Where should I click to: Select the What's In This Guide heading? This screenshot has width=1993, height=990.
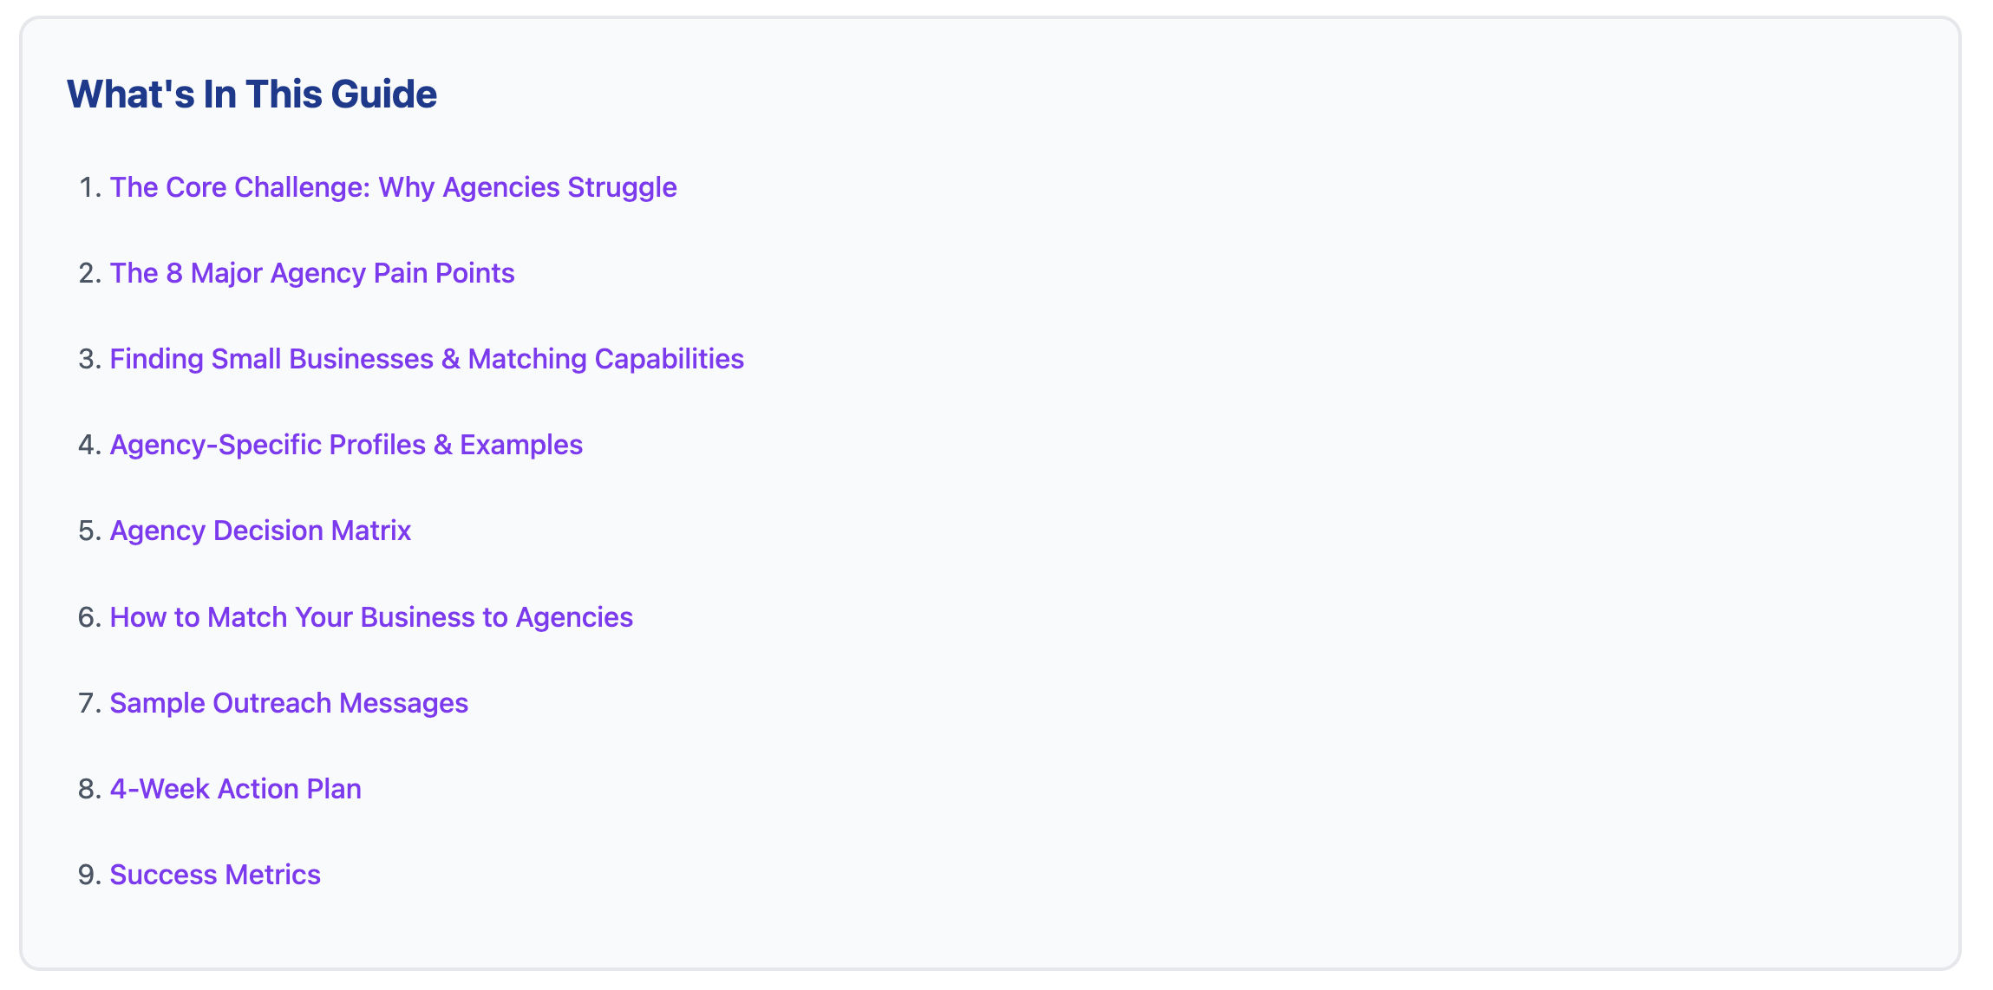click(x=251, y=94)
